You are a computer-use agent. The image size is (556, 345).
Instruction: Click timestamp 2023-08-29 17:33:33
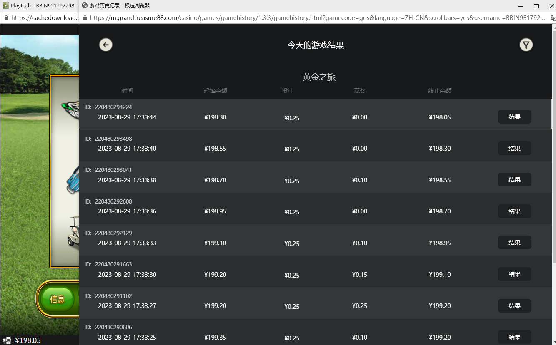[x=127, y=243]
